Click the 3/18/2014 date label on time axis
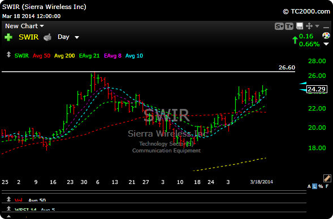The image size is (333, 219). point(261,182)
